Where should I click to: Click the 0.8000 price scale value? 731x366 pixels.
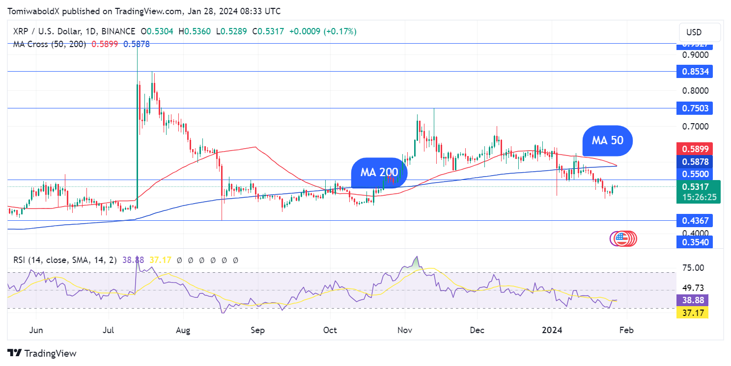point(695,91)
